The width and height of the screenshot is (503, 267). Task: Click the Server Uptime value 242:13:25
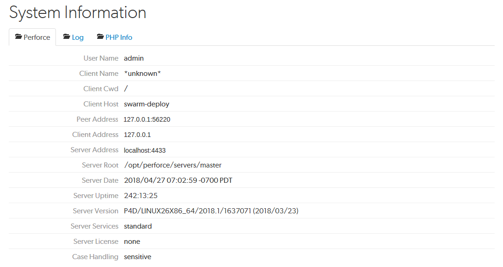[x=141, y=196]
